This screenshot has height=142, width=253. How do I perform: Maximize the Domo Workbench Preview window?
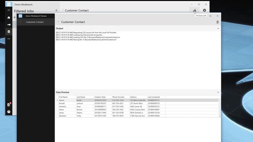210,16
